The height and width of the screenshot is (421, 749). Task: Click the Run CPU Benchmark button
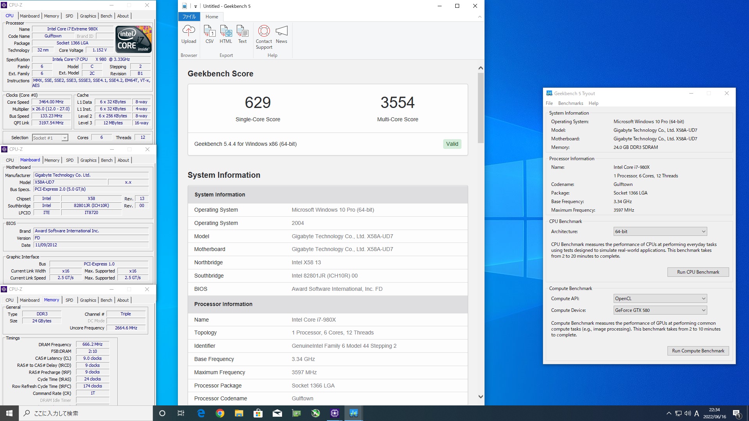(x=698, y=272)
